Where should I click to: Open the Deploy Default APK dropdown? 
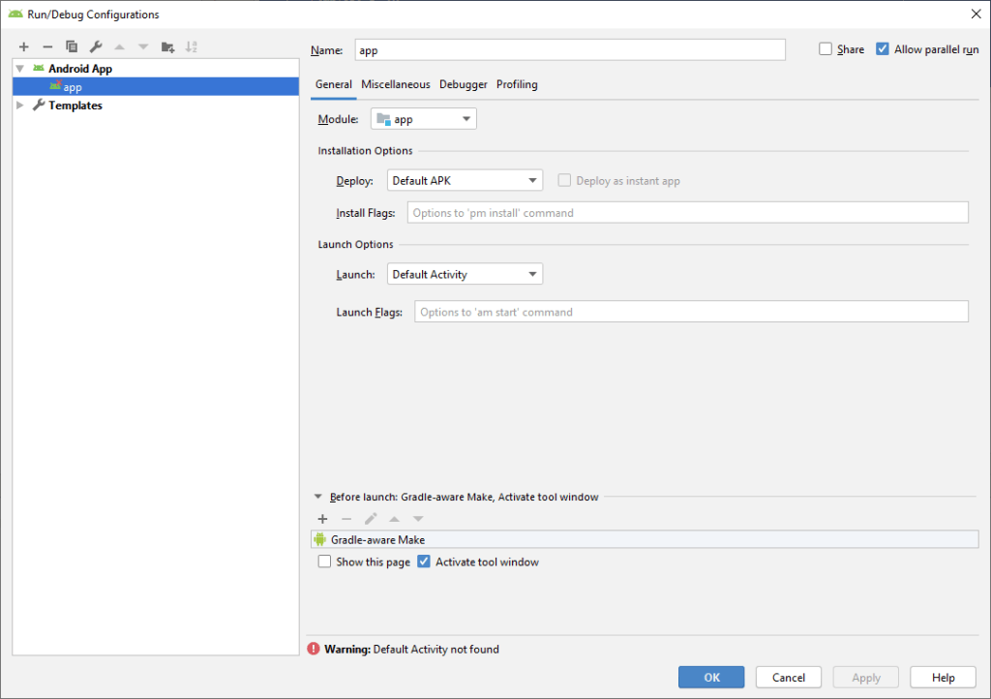pyautogui.click(x=465, y=181)
